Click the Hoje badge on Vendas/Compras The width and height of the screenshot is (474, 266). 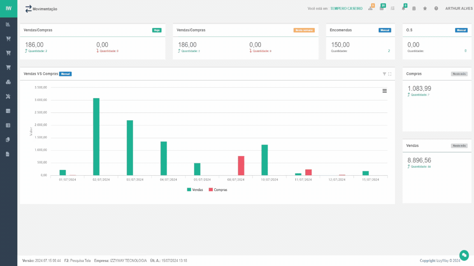[157, 30]
